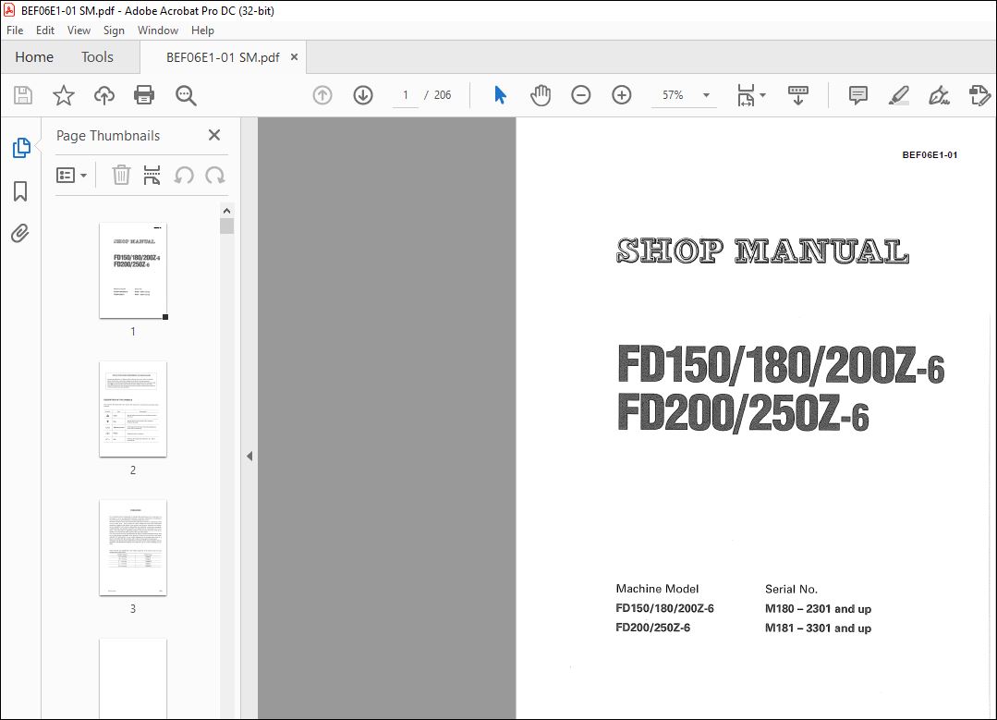Open the Attachments paperclip pane
Image resolution: width=997 pixels, height=720 pixels.
[x=20, y=234]
